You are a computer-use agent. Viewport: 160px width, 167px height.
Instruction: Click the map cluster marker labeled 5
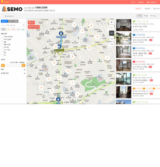(x=54, y=63)
